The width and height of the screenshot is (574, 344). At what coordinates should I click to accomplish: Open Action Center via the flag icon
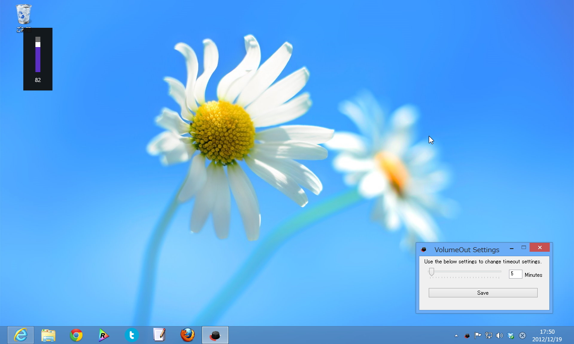click(x=478, y=335)
